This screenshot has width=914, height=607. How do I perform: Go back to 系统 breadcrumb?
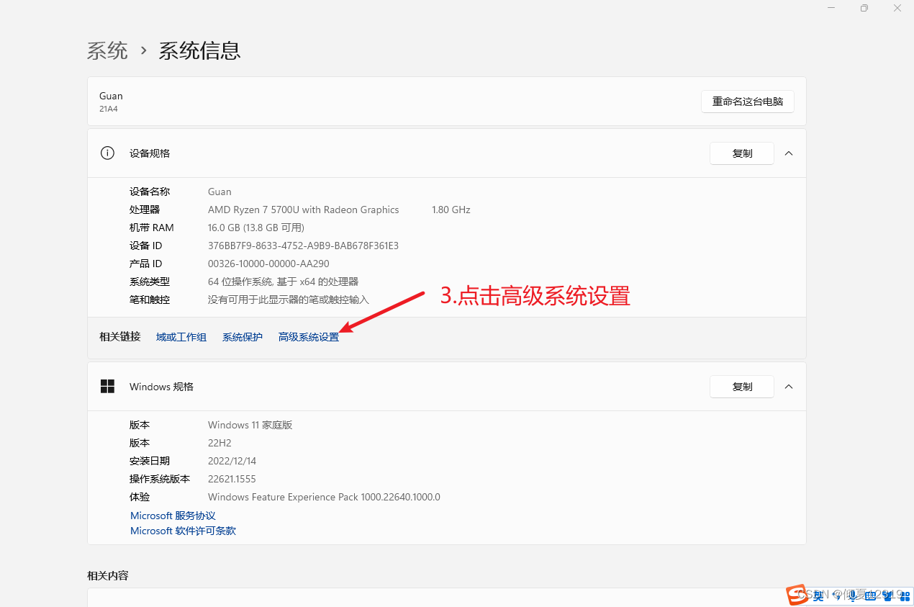tap(107, 50)
